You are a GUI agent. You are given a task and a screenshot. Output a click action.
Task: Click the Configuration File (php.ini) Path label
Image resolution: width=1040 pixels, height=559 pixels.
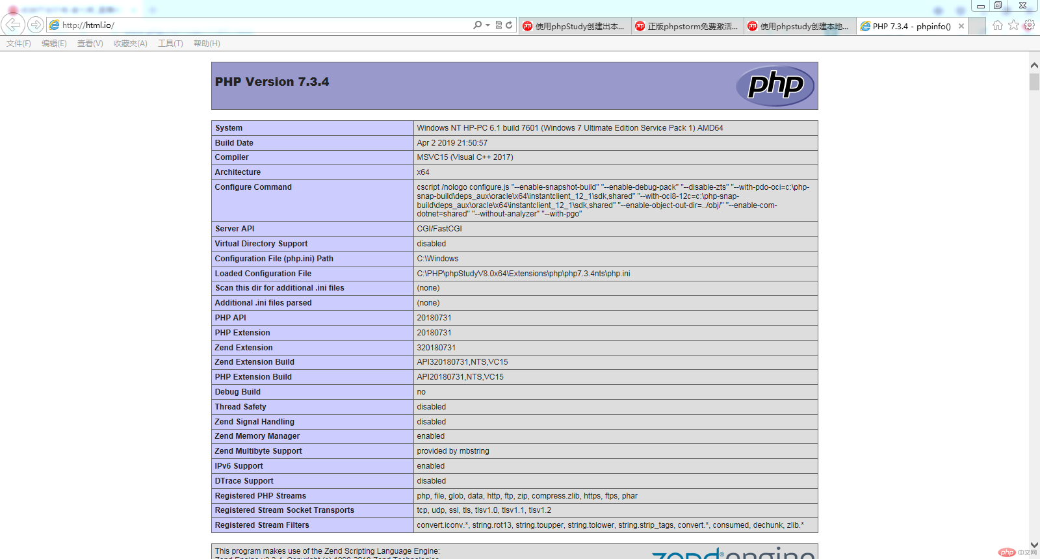(274, 259)
